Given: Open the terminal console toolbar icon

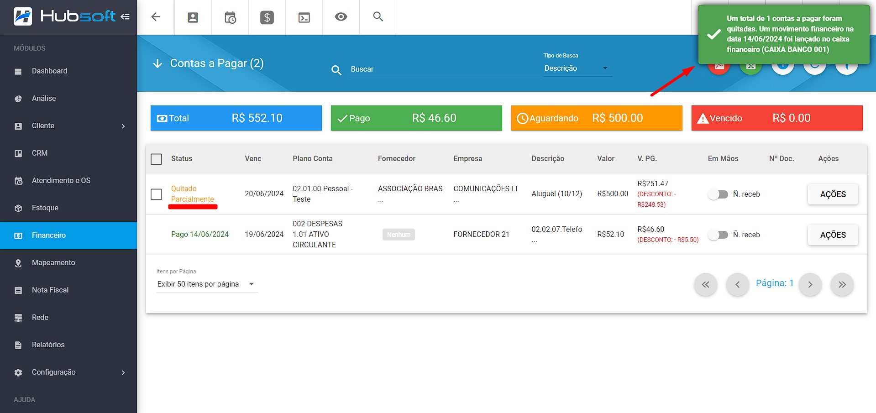Looking at the screenshot, I should [304, 17].
